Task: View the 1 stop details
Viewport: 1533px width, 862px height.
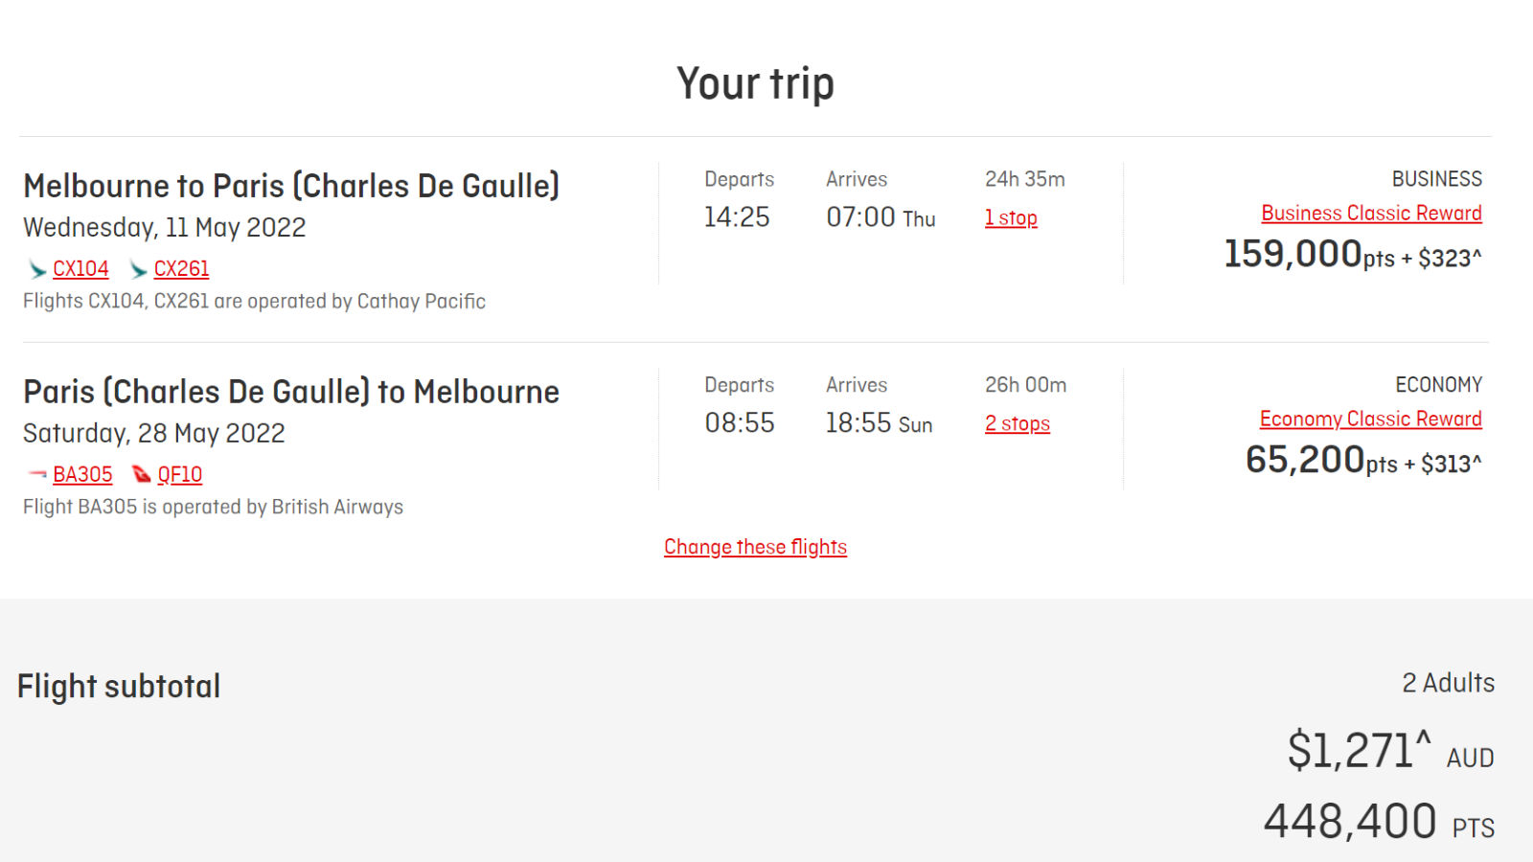Action: tap(1011, 218)
